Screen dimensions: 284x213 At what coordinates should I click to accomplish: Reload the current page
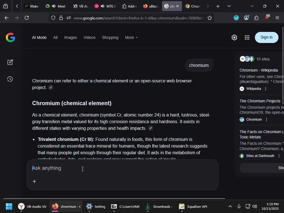pyautogui.click(x=27, y=18)
